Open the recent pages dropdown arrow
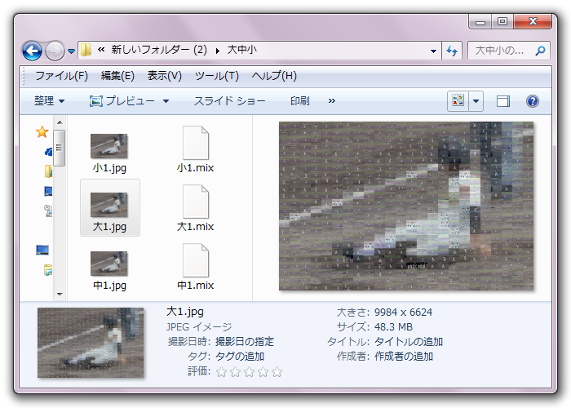This screenshot has height=408, width=571. (x=72, y=51)
